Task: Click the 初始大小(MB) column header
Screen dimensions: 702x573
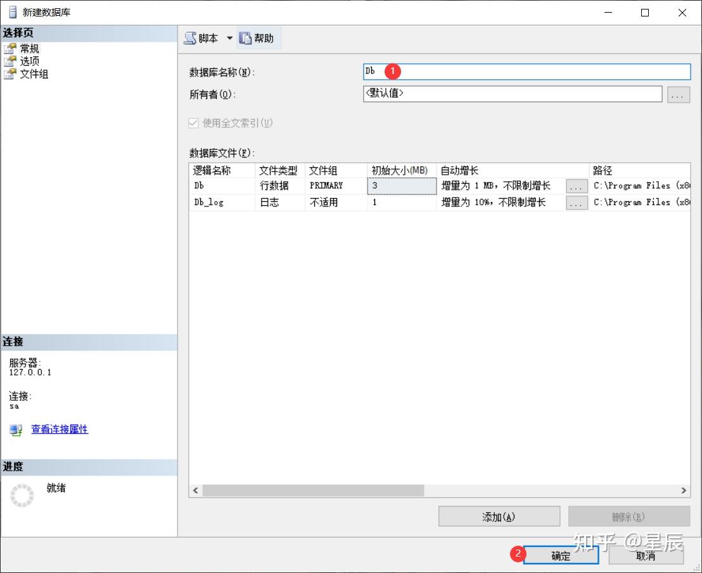Action: 402,170
